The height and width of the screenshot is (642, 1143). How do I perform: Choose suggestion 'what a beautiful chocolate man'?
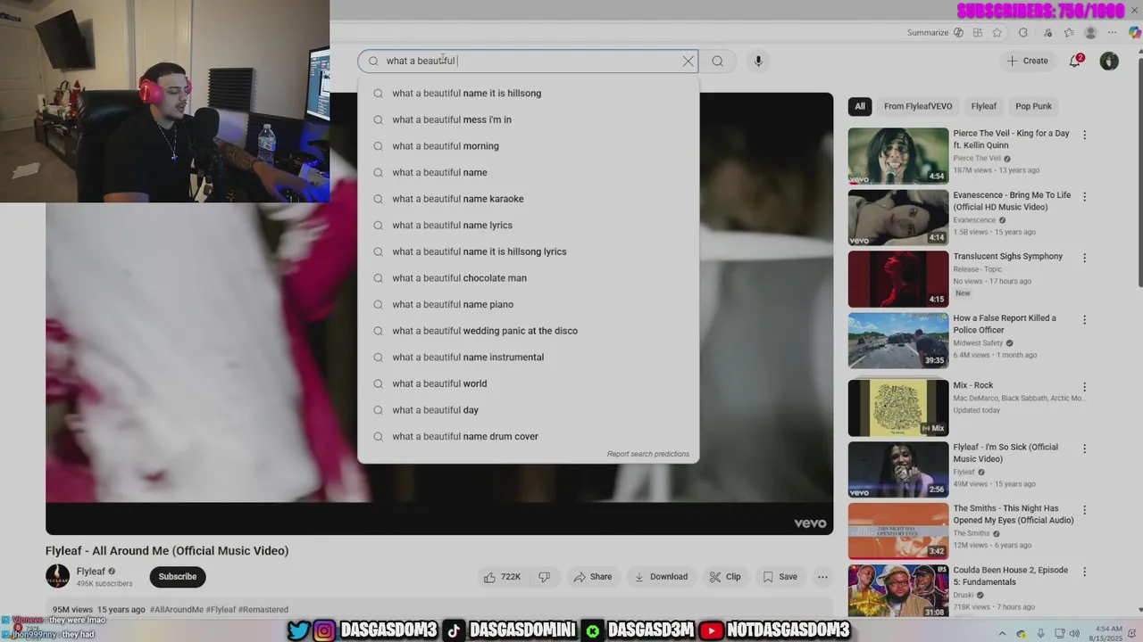528,278
